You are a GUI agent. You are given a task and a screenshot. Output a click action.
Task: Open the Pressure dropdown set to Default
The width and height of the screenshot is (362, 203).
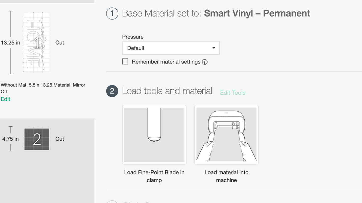coord(171,48)
